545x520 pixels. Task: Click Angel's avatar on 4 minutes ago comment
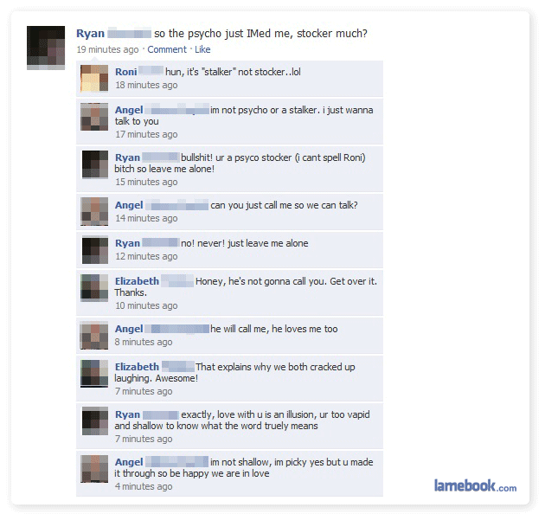94,469
